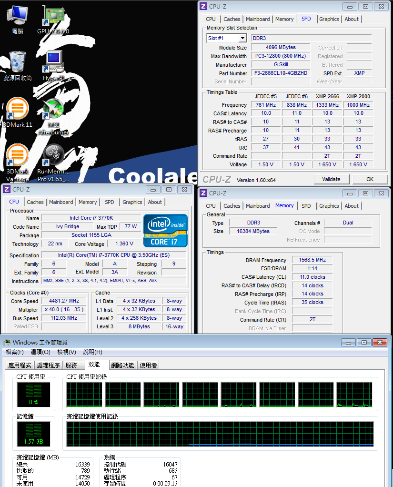Click the DRAM Frequency value 1568.5 MHz
The image size is (393, 487).
312,260
